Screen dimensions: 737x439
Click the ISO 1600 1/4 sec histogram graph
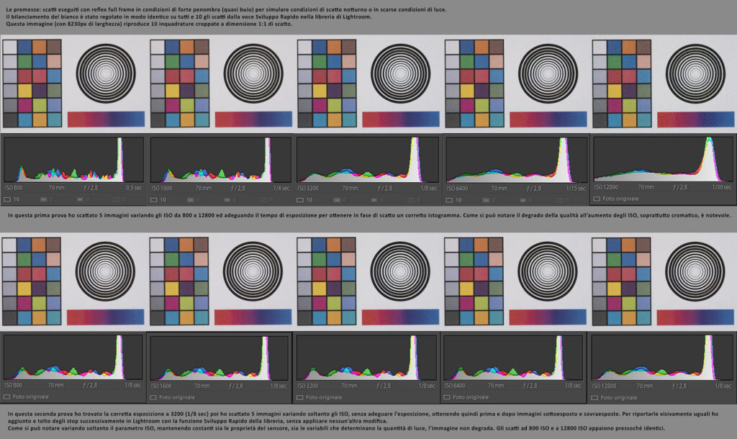tap(220, 160)
